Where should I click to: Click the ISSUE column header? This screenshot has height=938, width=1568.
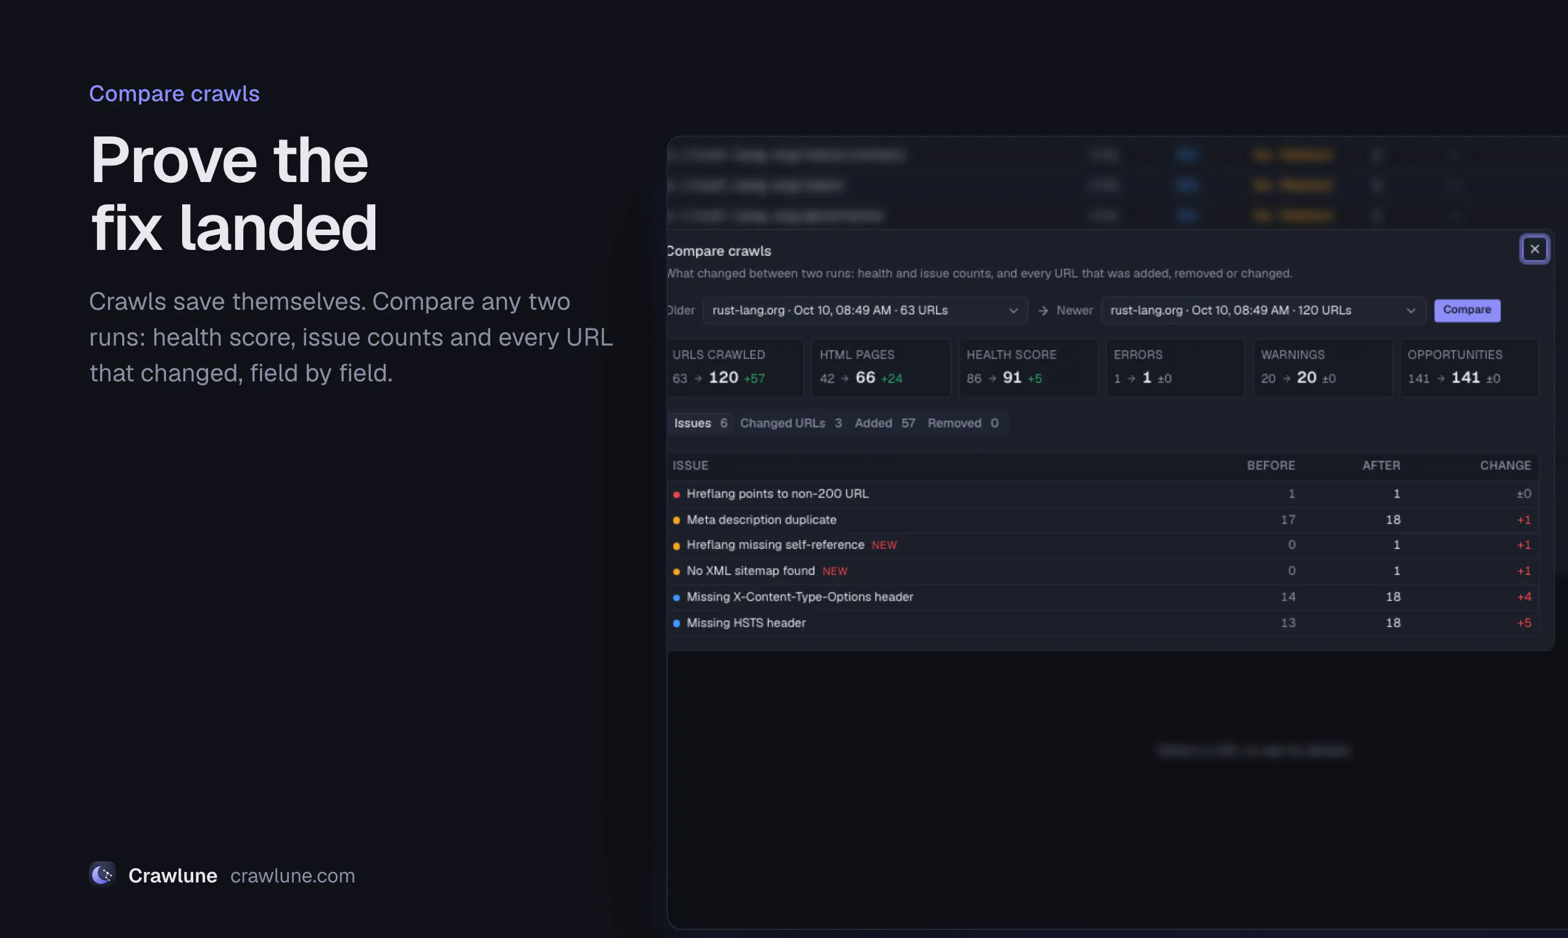[x=690, y=465]
